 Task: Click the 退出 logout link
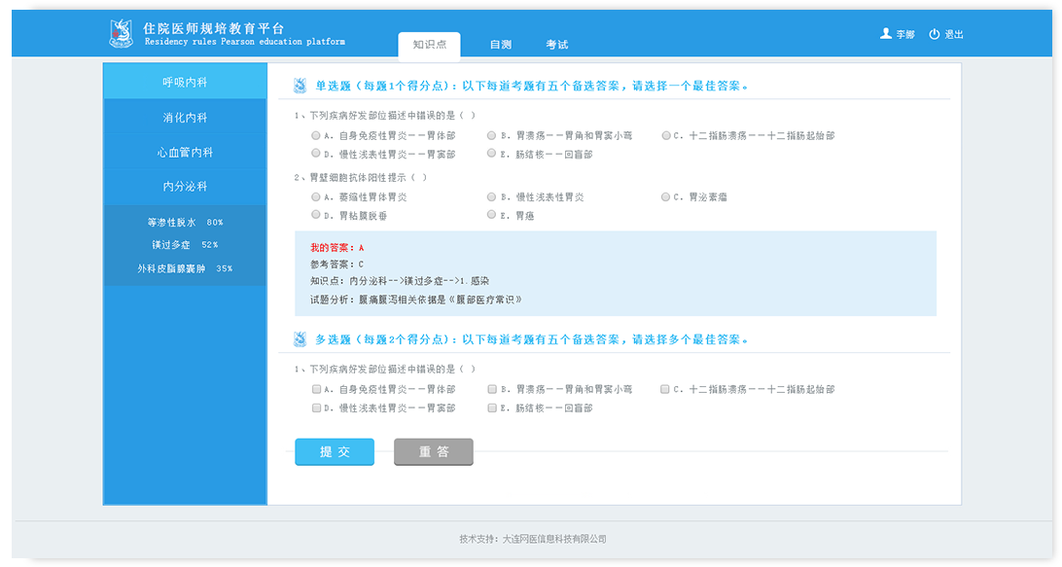pyautogui.click(x=954, y=34)
